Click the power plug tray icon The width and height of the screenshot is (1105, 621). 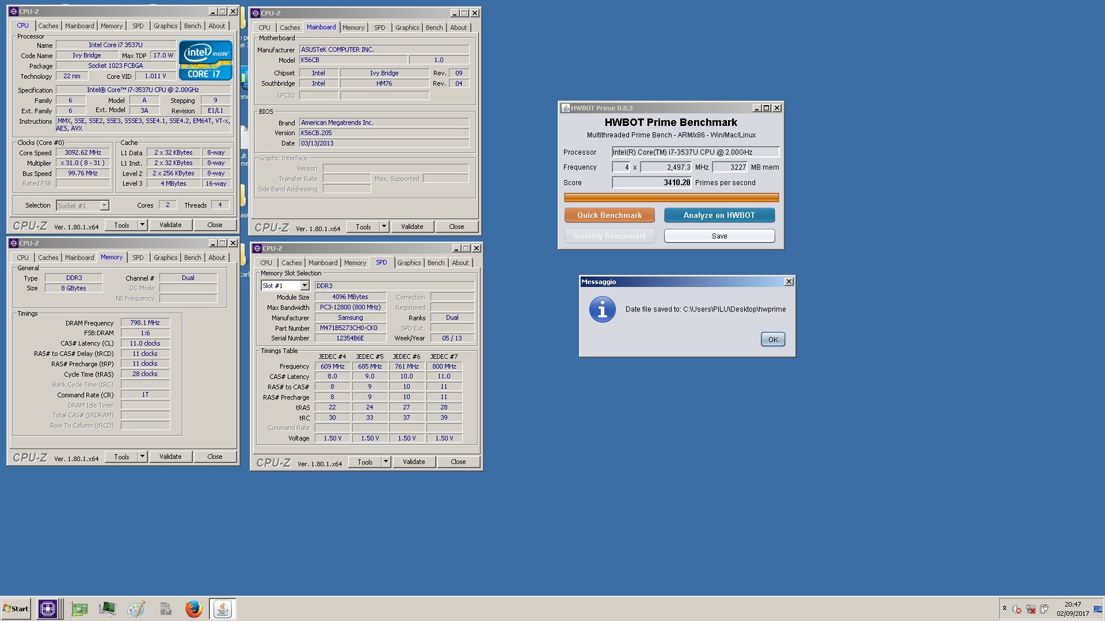(x=1045, y=609)
